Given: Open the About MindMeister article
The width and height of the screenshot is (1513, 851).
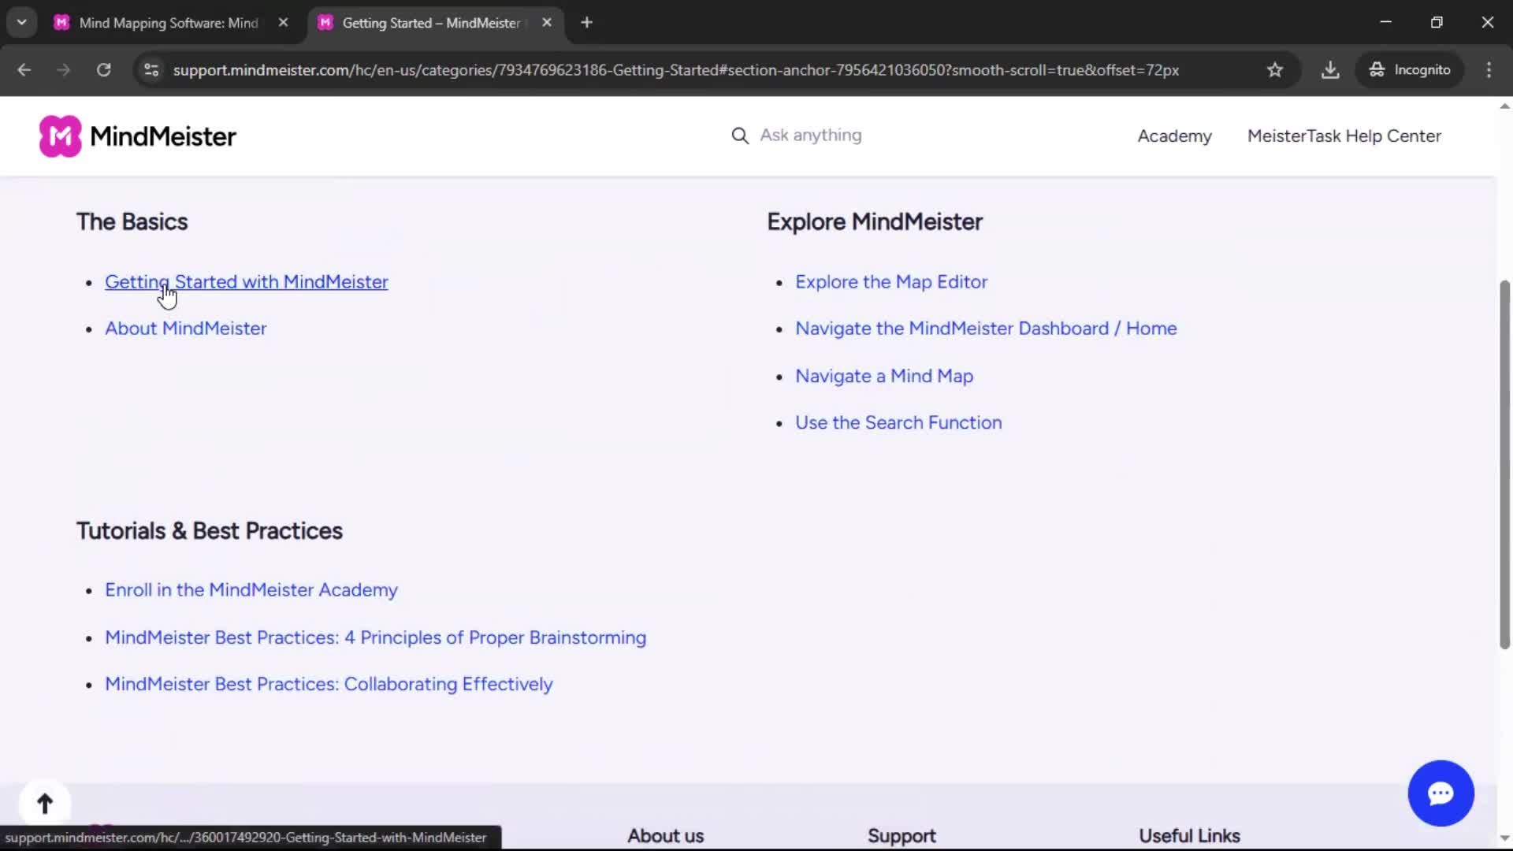Looking at the screenshot, I should click(x=185, y=329).
